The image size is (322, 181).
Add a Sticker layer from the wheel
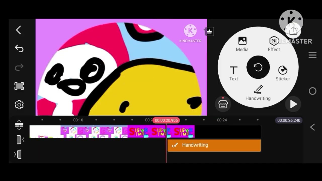283,73
